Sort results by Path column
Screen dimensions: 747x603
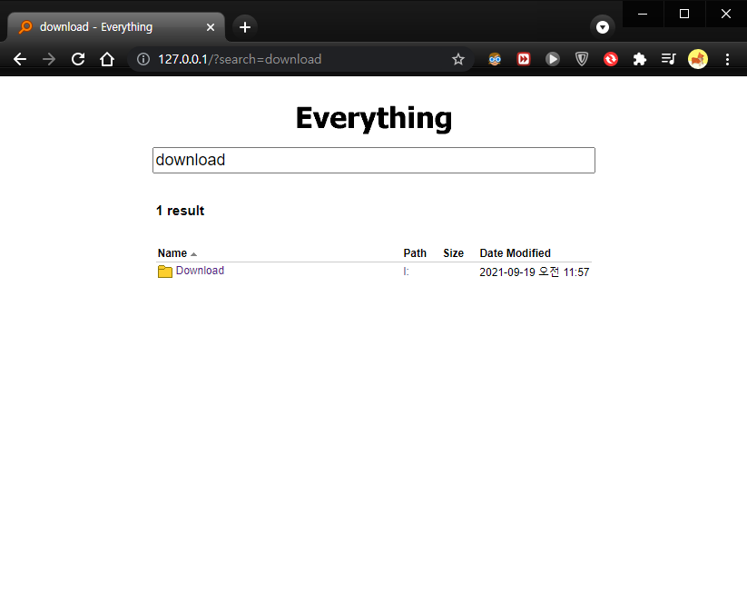(415, 253)
